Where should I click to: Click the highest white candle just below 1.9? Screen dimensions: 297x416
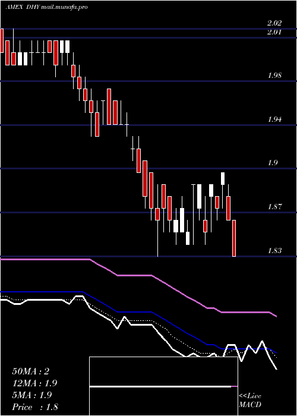click(x=223, y=178)
